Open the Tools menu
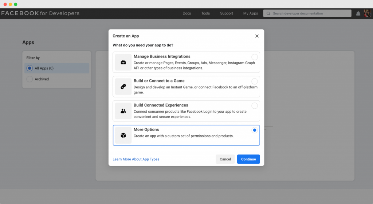Image resolution: width=373 pixels, height=204 pixels. click(205, 13)
